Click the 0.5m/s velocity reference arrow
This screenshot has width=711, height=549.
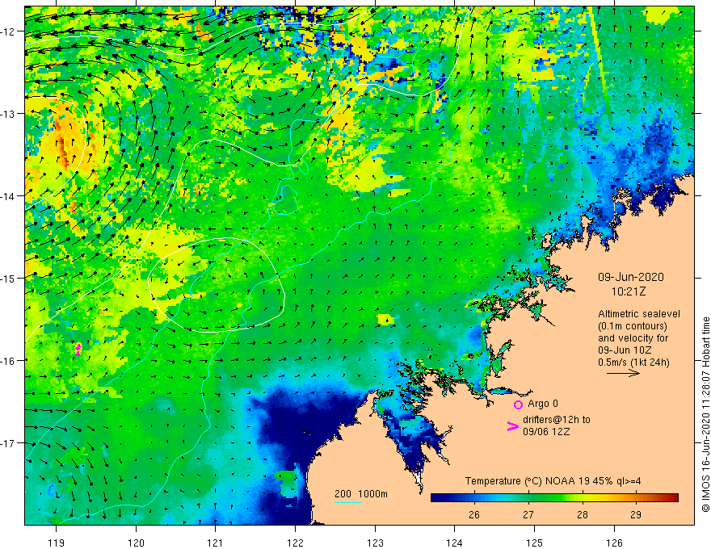pyautogui.click(x=624, y=373)
